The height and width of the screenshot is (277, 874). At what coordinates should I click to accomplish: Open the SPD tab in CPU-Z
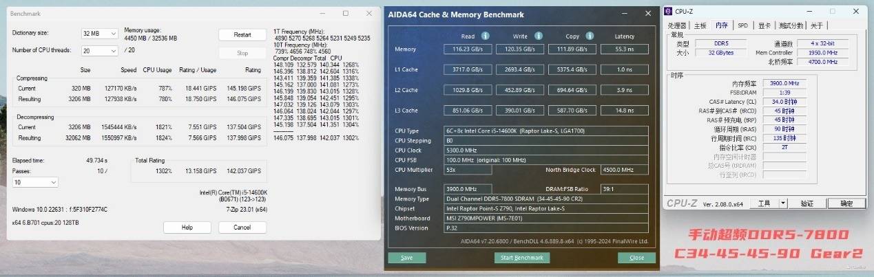coord(742,25)
